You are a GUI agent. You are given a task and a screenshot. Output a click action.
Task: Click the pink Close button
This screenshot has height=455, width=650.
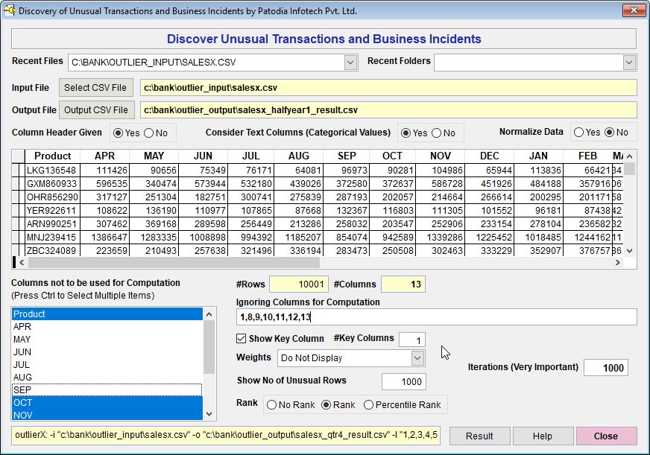pyautogui.click(x=606, y=436)
